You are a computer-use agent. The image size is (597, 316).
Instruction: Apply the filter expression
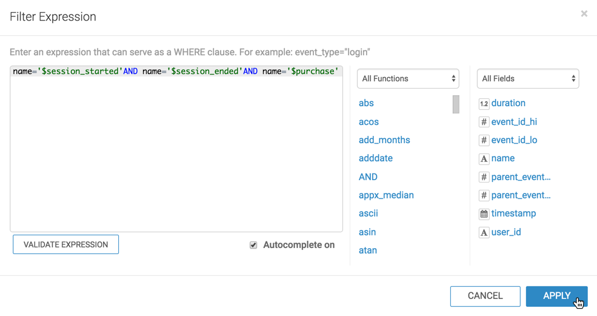tap(556, 296)
